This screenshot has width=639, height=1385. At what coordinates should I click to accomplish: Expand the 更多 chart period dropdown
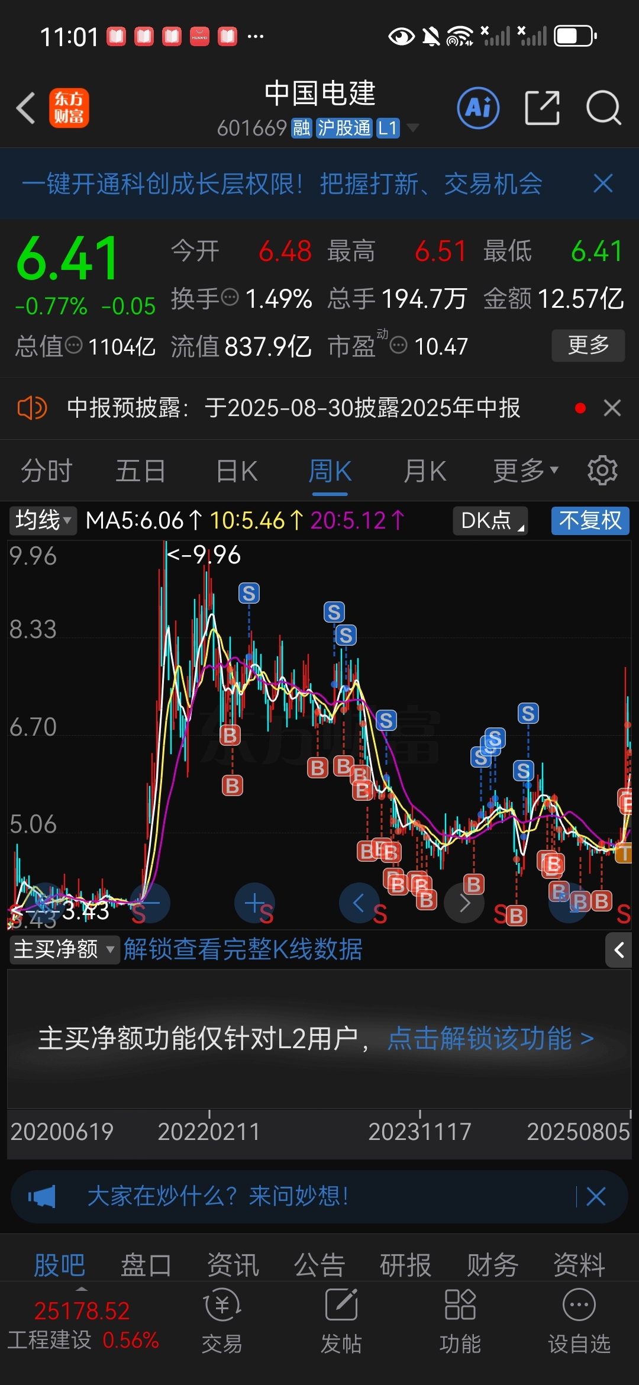[x=526, y=472]
